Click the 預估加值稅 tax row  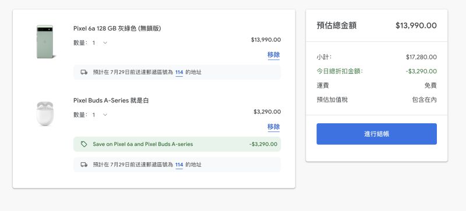[376, 100]
